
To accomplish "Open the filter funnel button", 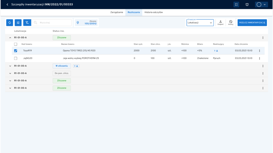I will click(x=27, y=23).
